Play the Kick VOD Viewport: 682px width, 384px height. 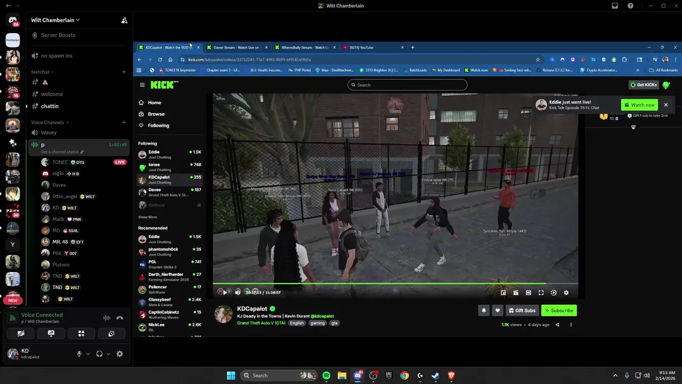coord(225,292)
